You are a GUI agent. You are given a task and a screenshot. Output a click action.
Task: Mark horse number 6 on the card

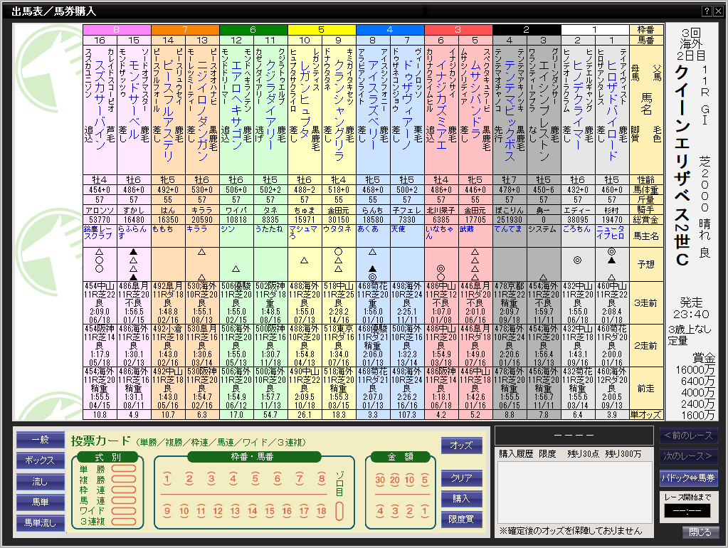277,479
